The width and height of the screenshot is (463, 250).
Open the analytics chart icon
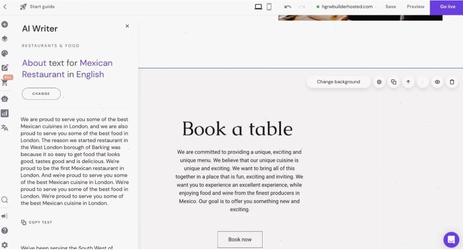tap(5, 114)
